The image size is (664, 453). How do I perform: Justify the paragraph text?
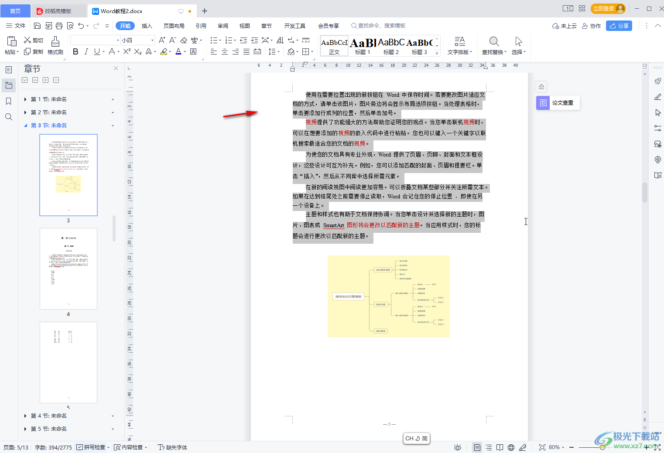click(246, 51)
